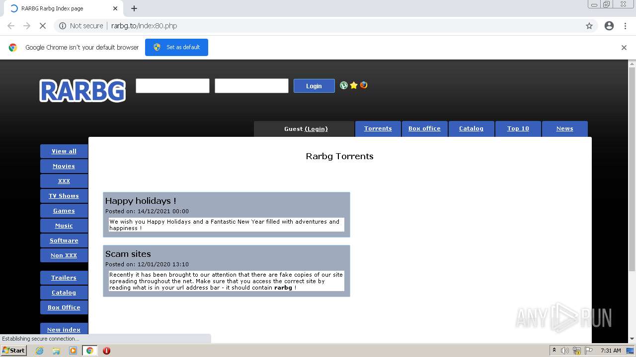
Task: Open the Windows Start menu
Action: click(13, 351)
